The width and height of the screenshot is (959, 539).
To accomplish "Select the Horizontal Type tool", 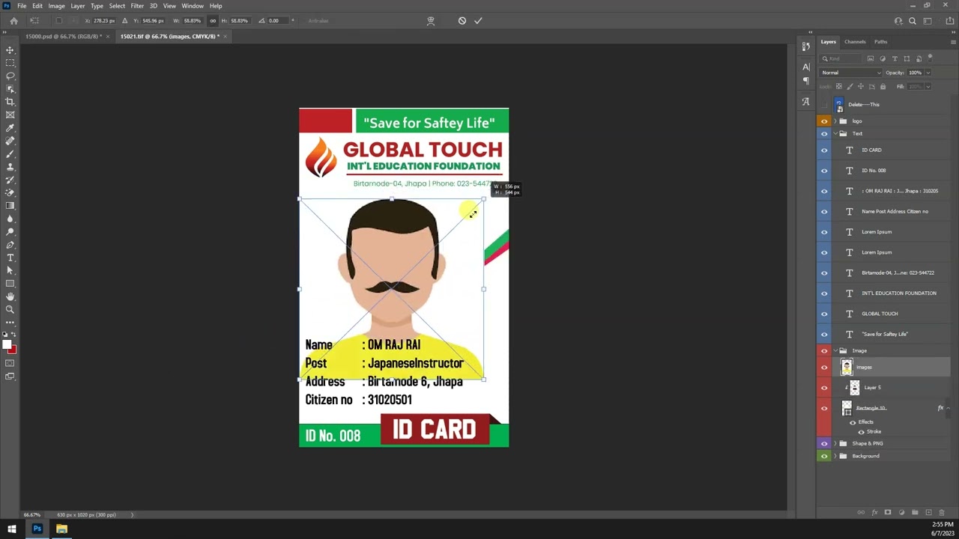I will [x=10, y=258].
